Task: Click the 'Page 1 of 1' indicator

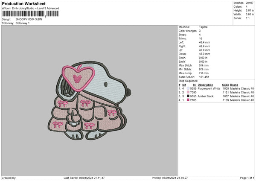Action: [247, 178]
